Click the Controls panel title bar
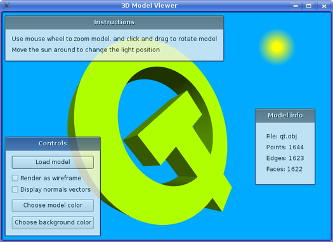Image resolution: width=333 pixels, height=242 pixels. pos(53,144)
